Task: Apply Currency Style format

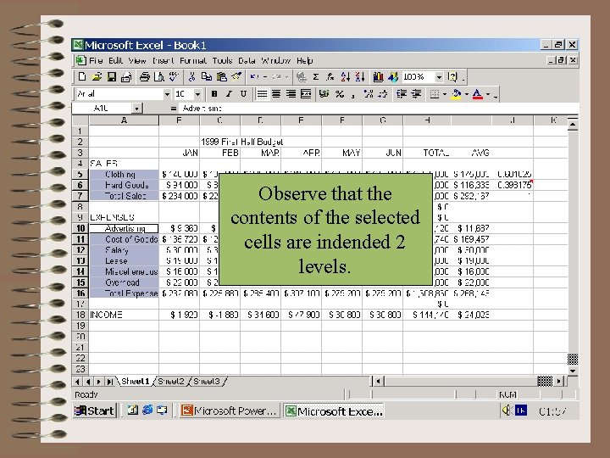Action: coord(324,94)
